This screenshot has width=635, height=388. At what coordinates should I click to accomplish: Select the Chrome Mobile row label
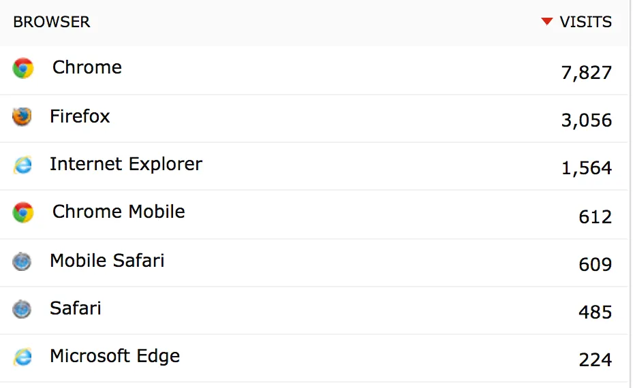[x=119, y=212]
